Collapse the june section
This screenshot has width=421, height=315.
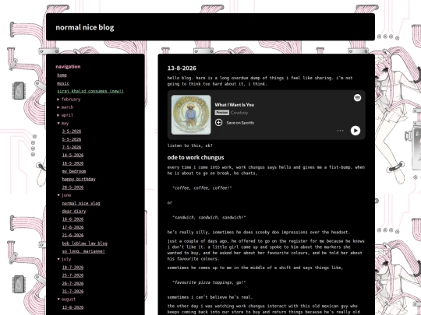[64, 195]
